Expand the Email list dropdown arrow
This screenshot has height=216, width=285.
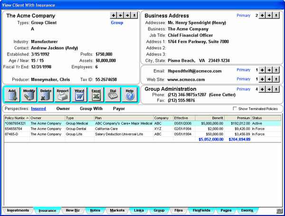[276, 70]
